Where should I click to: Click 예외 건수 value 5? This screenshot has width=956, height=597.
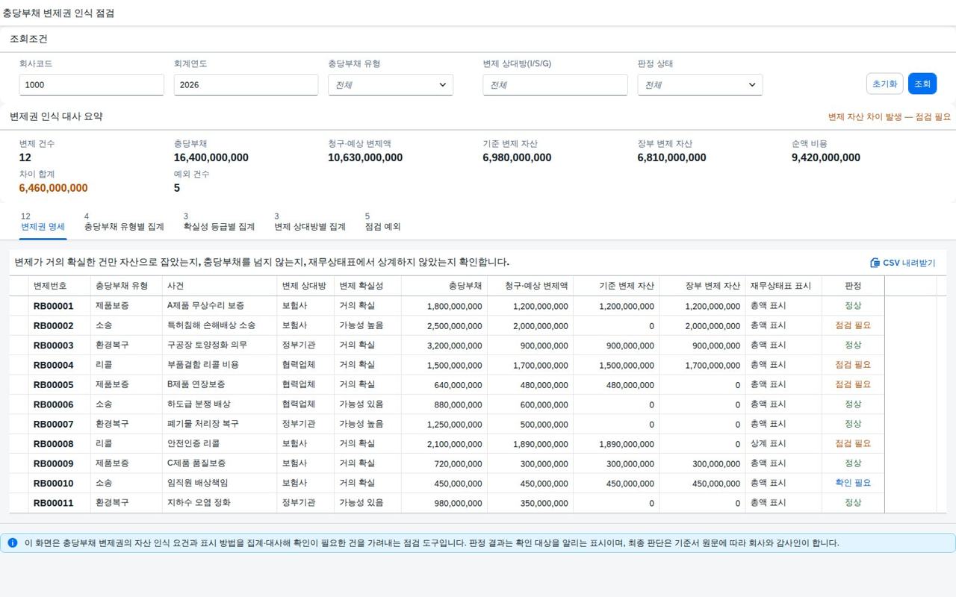click(x=177, y=188)
